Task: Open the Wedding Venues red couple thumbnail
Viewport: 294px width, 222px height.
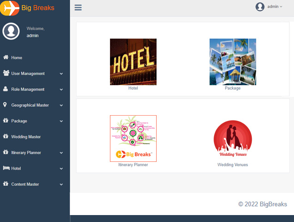Action: tap(233, 138)
